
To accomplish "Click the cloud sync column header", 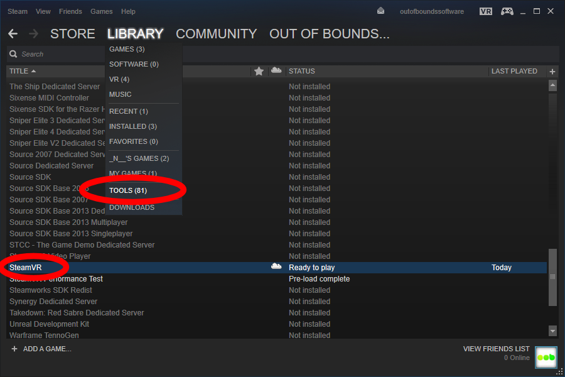I will [x=276, y=71].
